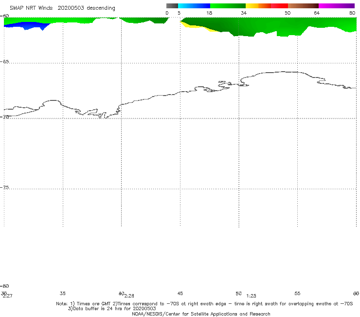
Task: Click the color scale label "18"
Action: [209, 13]
